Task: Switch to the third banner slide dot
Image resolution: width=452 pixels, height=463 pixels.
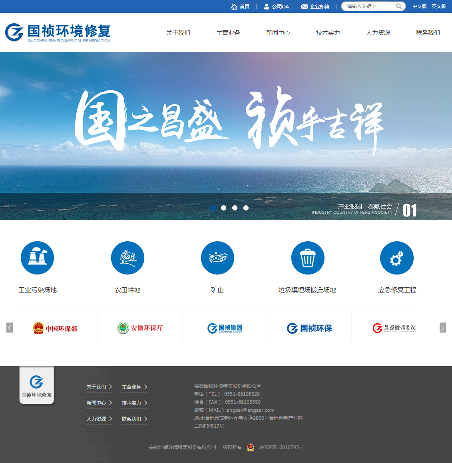Action: (235, 208)
